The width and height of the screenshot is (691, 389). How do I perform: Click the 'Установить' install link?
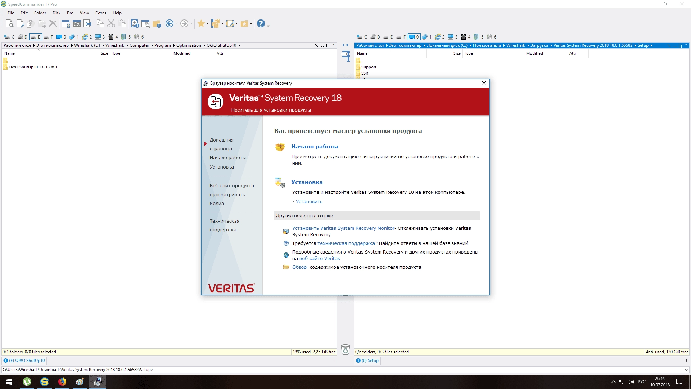(309, 202)
